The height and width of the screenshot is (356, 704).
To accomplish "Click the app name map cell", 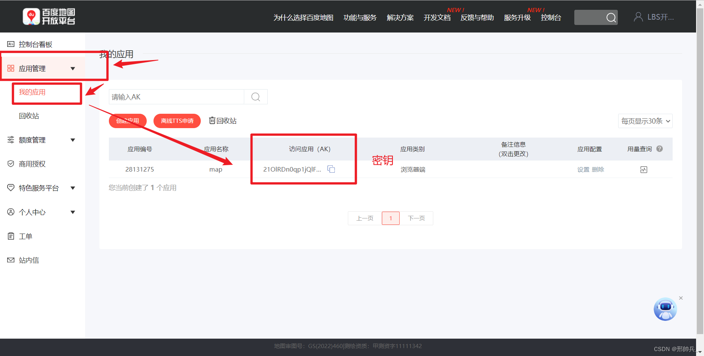I will [216, 170].
